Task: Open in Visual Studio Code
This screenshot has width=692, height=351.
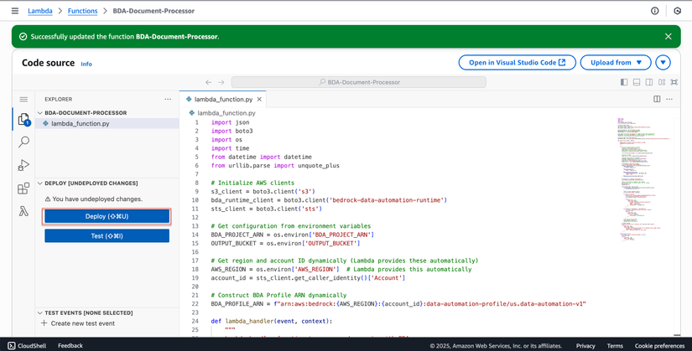Action: click(x=518, y=63)
